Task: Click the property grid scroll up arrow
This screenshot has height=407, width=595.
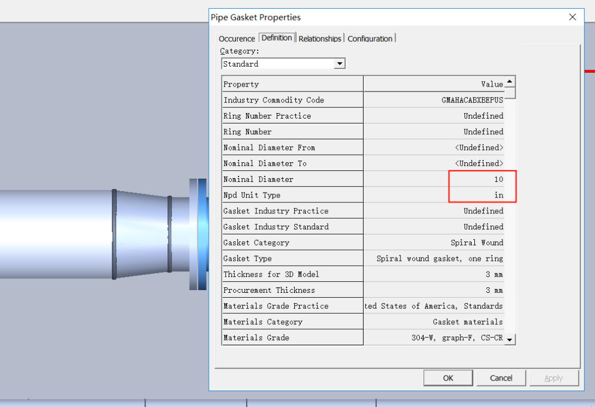Action: (x=510, y=81)
